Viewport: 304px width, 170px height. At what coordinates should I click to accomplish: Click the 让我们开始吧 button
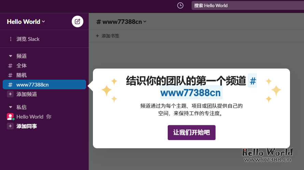click(192, 133)
